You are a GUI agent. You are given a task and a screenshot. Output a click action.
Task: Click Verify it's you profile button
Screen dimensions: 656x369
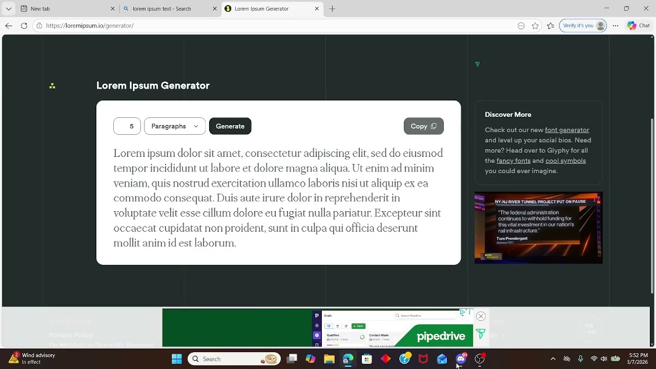pyautogui.click(x=584, y=26)
